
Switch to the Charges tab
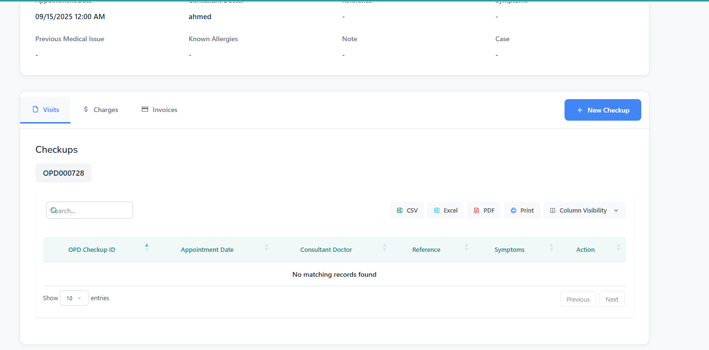pos(100,110)
